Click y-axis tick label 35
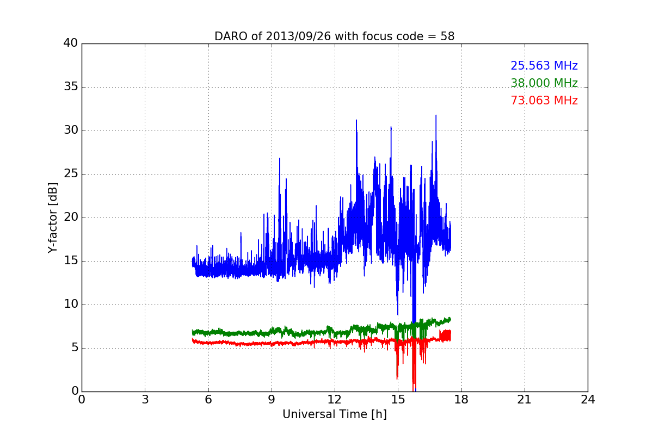Screen dimensions: 653x435 point(71,87)
